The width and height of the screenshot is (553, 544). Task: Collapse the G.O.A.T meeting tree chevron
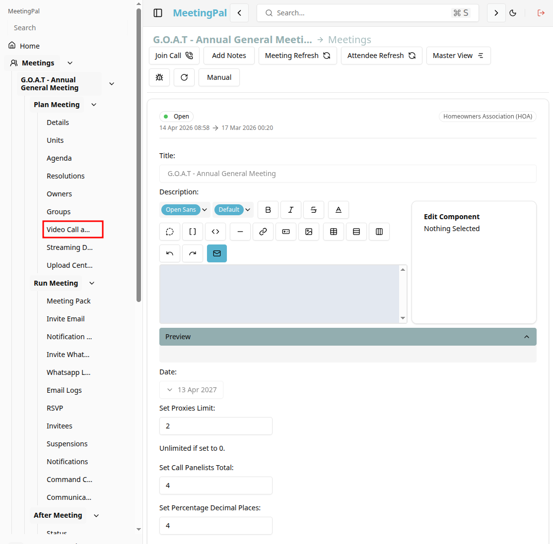(x=112, y=84)
